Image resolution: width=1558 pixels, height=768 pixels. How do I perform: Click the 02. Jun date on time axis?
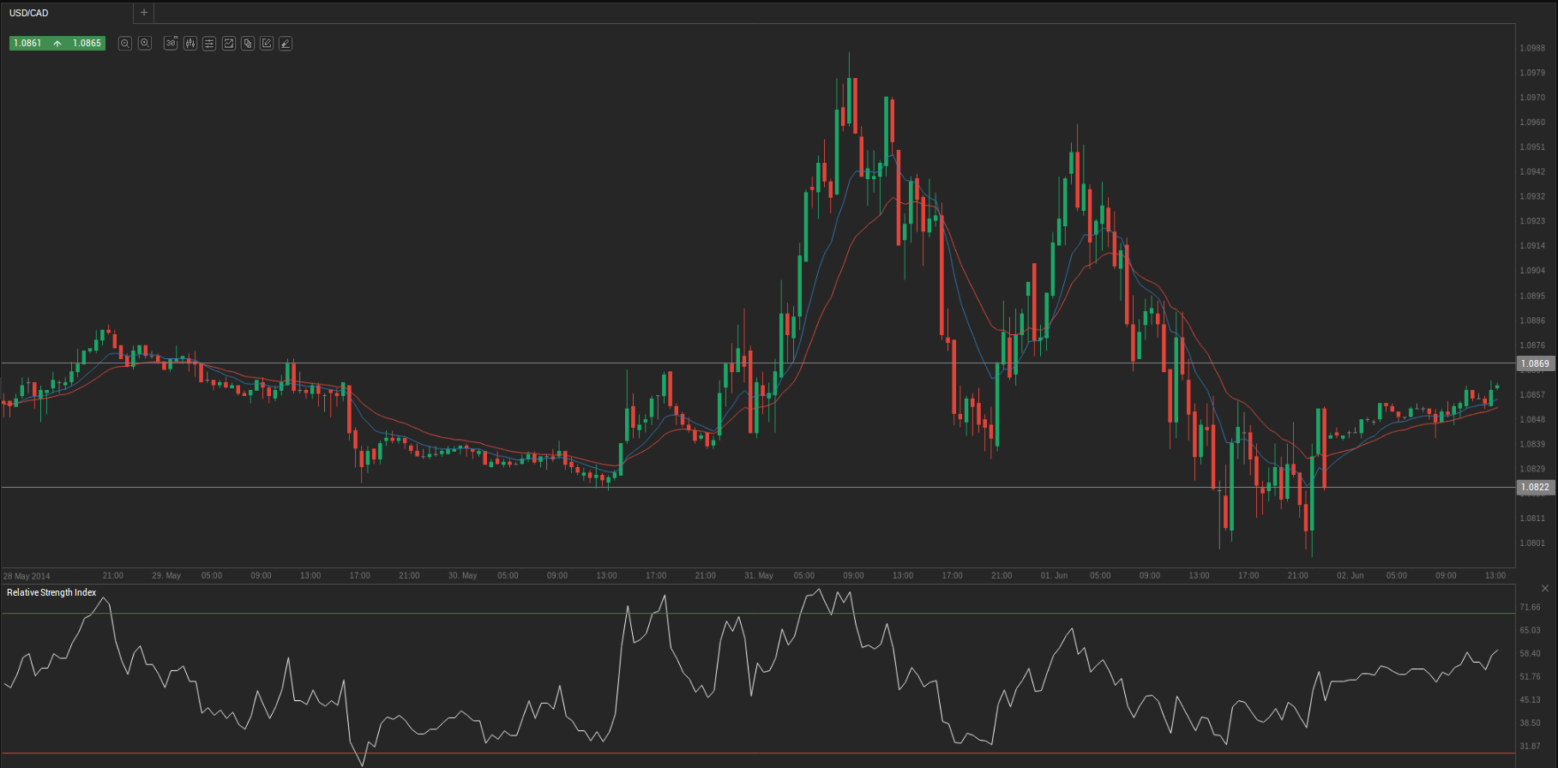coord(1350,575)
